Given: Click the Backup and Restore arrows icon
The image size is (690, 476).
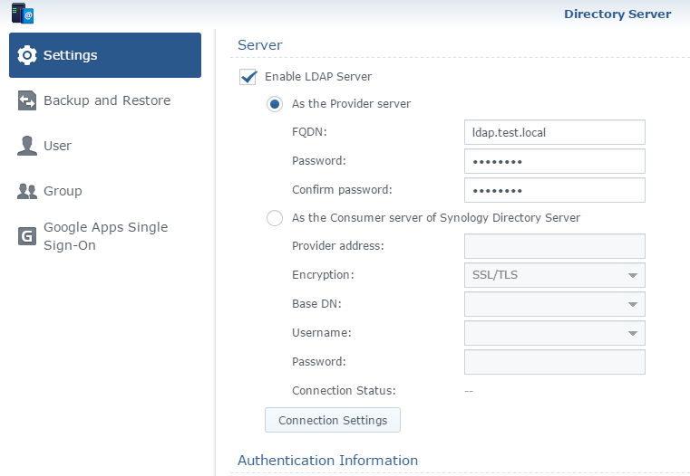Looking at the screenshot, I should [x=27, y=101].
